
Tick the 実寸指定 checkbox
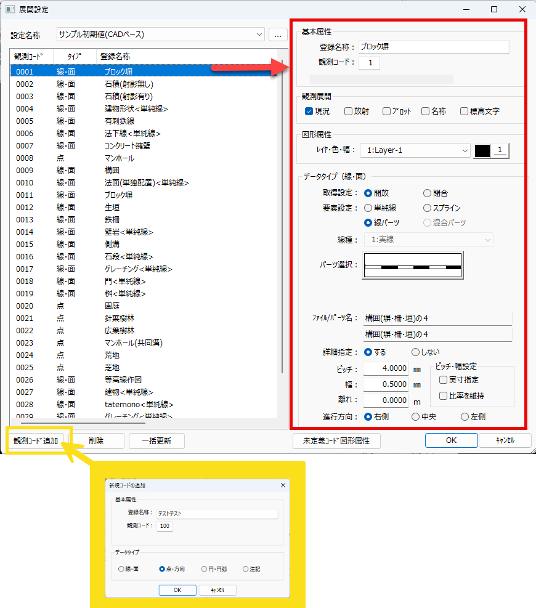(444, 380)
